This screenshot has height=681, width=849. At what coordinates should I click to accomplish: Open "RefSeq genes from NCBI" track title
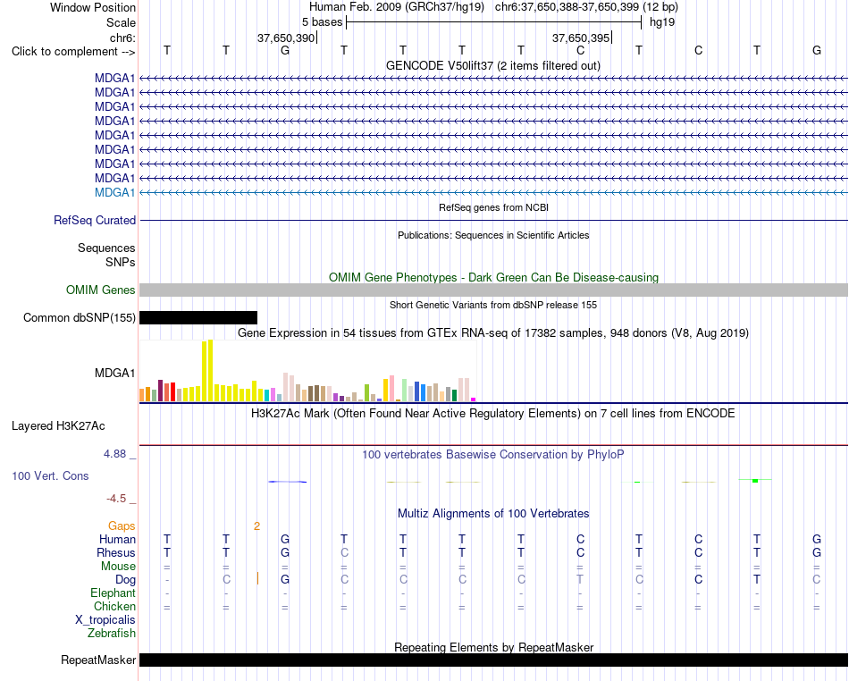click(493, 207)
